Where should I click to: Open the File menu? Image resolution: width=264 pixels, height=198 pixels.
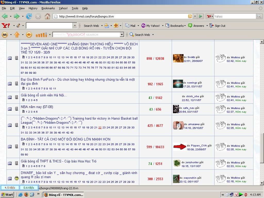[x=4, y=8]
